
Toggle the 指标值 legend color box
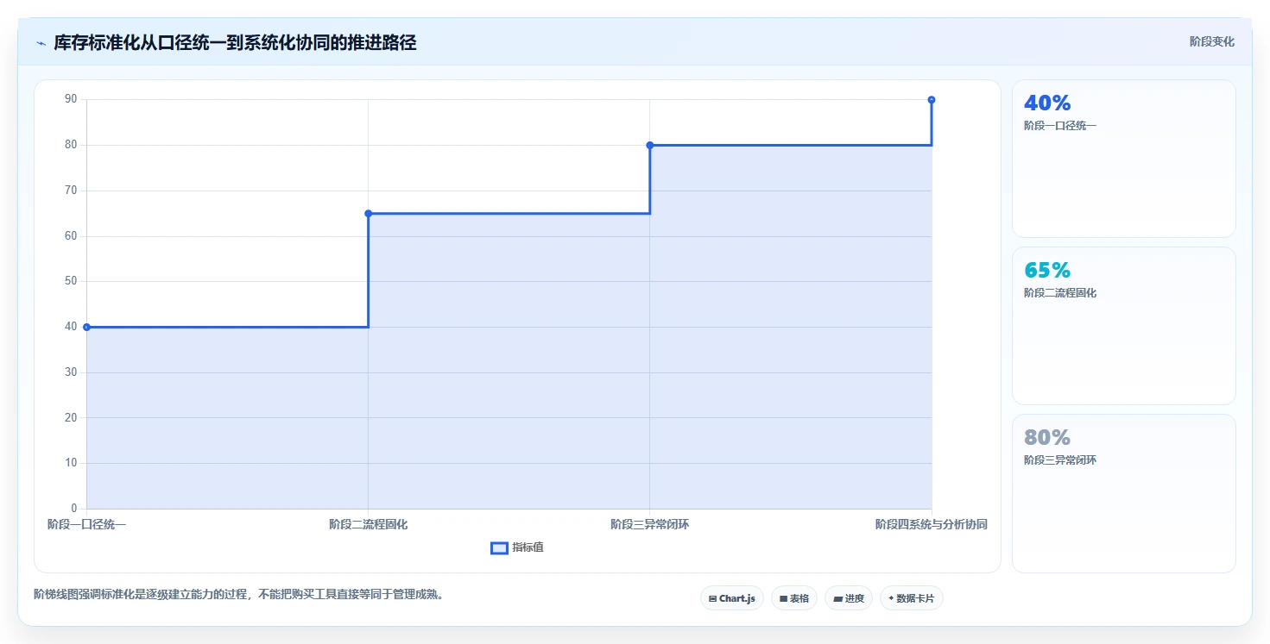(x=499, y=548)
